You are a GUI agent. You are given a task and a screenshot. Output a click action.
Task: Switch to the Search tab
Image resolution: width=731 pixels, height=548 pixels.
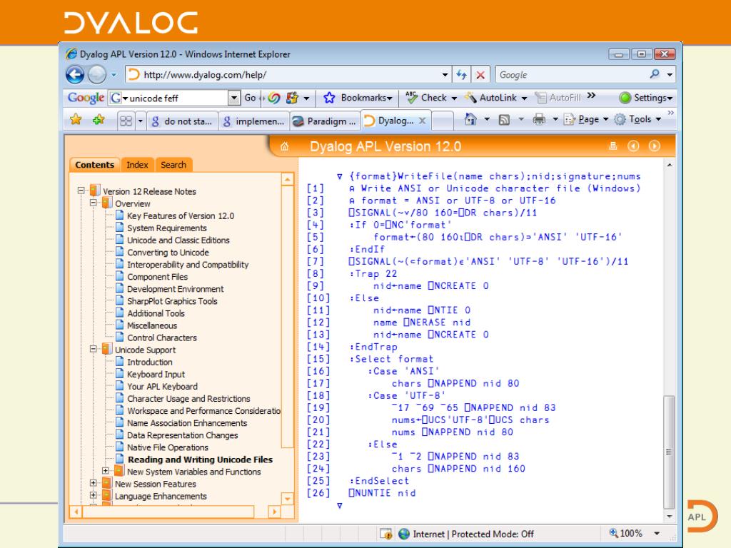coord(173,165)
